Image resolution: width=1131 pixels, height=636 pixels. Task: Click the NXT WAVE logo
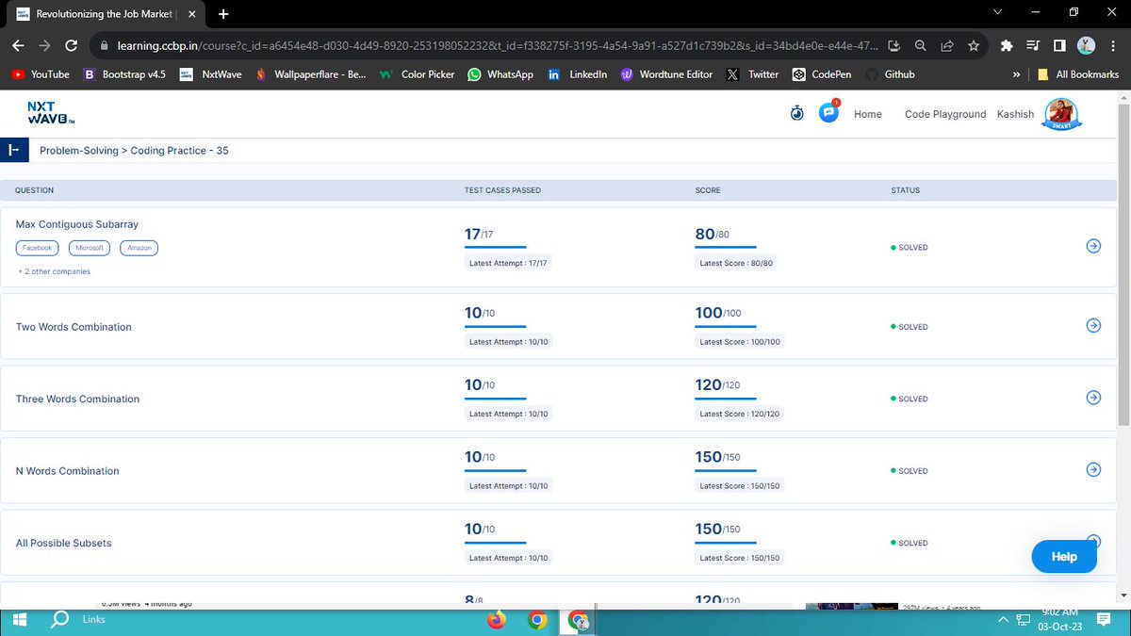point(49,113)
